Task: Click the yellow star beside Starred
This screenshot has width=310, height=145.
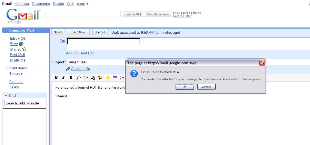Action: [24, 49]
